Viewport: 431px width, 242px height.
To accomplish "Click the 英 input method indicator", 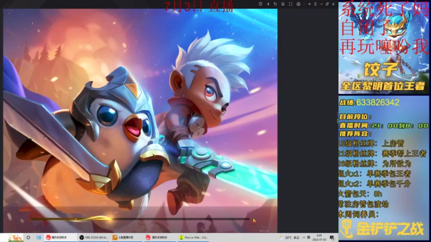I will [x=309, y=238].
